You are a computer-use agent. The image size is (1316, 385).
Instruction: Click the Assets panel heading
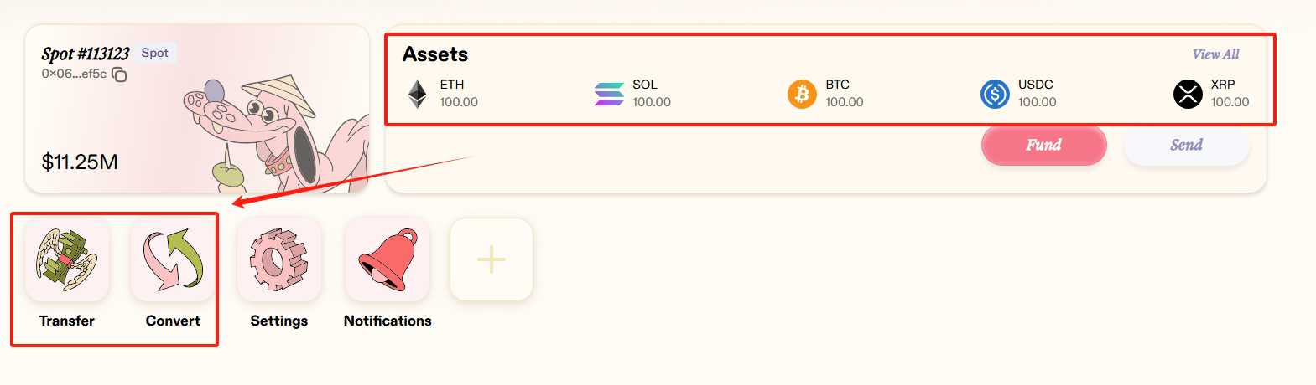pos(435,54)
